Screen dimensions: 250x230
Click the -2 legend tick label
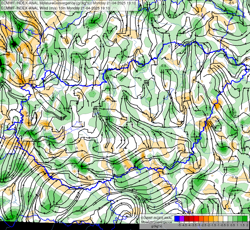(x=208, y=225)
